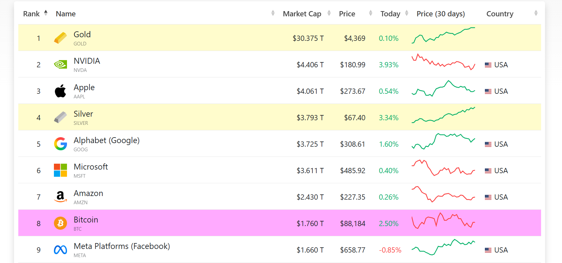Click Amazon price $227.35

point(353,197)
